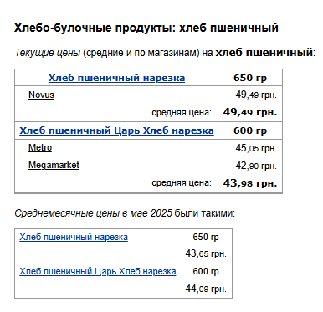Open the bold 'Хлеб пшеничный нарезка' header link

(x=116, y=78)
